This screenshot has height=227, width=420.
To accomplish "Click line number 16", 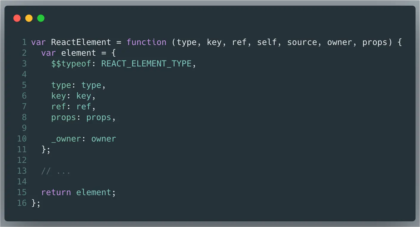I will [x=22, y=203].
